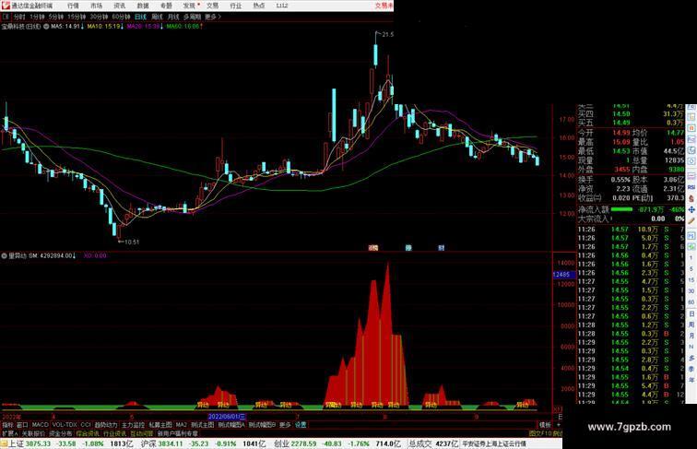Open the 市场 menu
This screenshot has width=697, height=449.
(96, 6)
